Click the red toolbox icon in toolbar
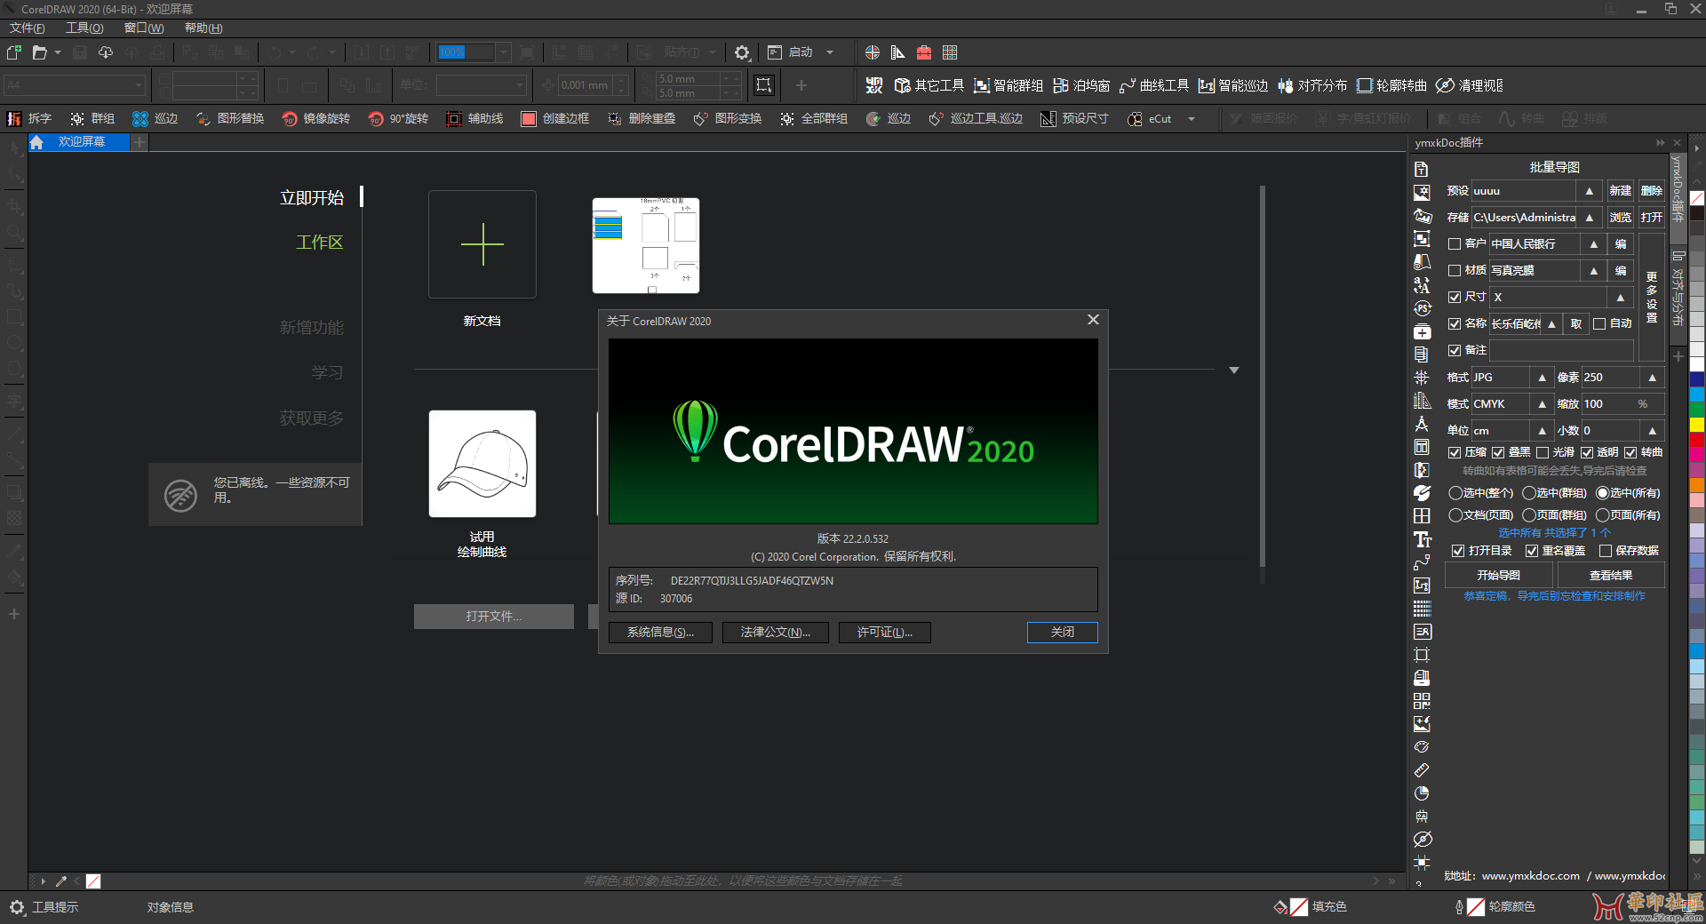The width and height of the screenshot is (1706, 924). pos(924,52)
